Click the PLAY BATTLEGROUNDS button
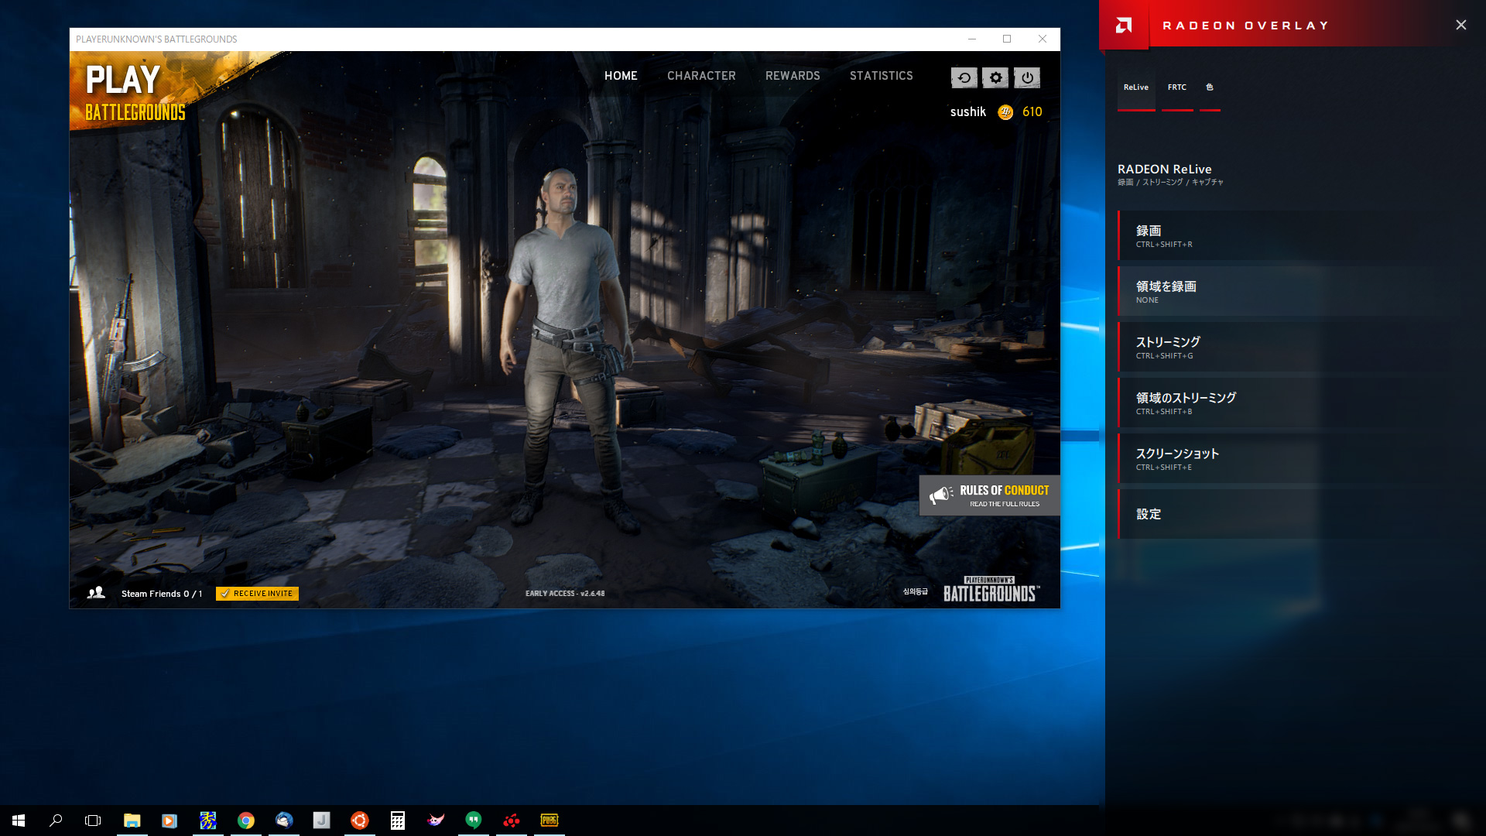 135,93
